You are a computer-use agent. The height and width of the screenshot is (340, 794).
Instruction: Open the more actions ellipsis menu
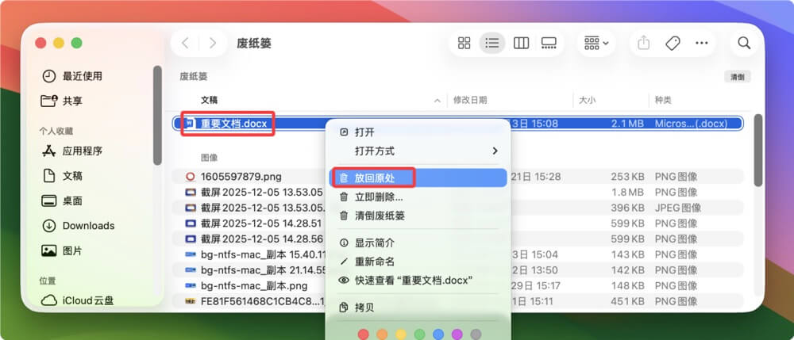coord(701,43)
